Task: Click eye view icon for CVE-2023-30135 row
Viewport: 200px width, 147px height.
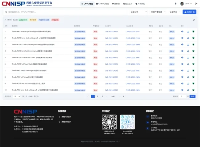Action: click(182, 84)
